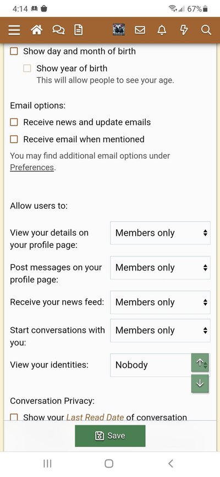
Task: Click the lightning bolt what's new icon
Action: click(x=184, y=30)
